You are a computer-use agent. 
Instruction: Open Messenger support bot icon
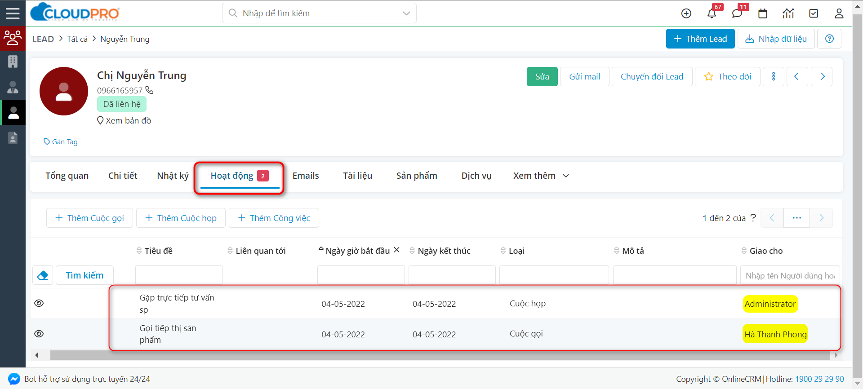point(14,379)
